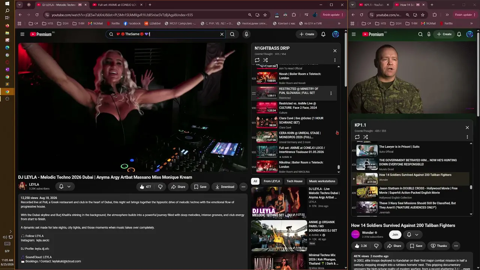Image resolution: width=480 pixels, height=270 pixels.
Task: Click Save under the DJ LEYLA video
Action: (x=200, y=187)
